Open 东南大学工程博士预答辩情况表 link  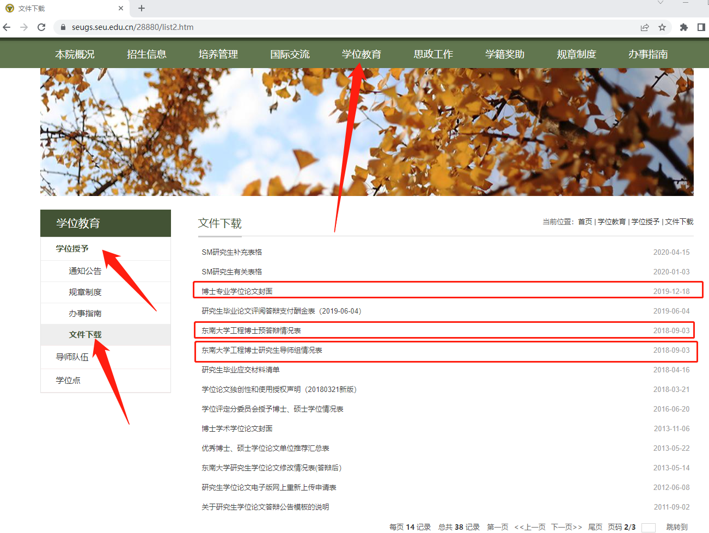point(252,330)
